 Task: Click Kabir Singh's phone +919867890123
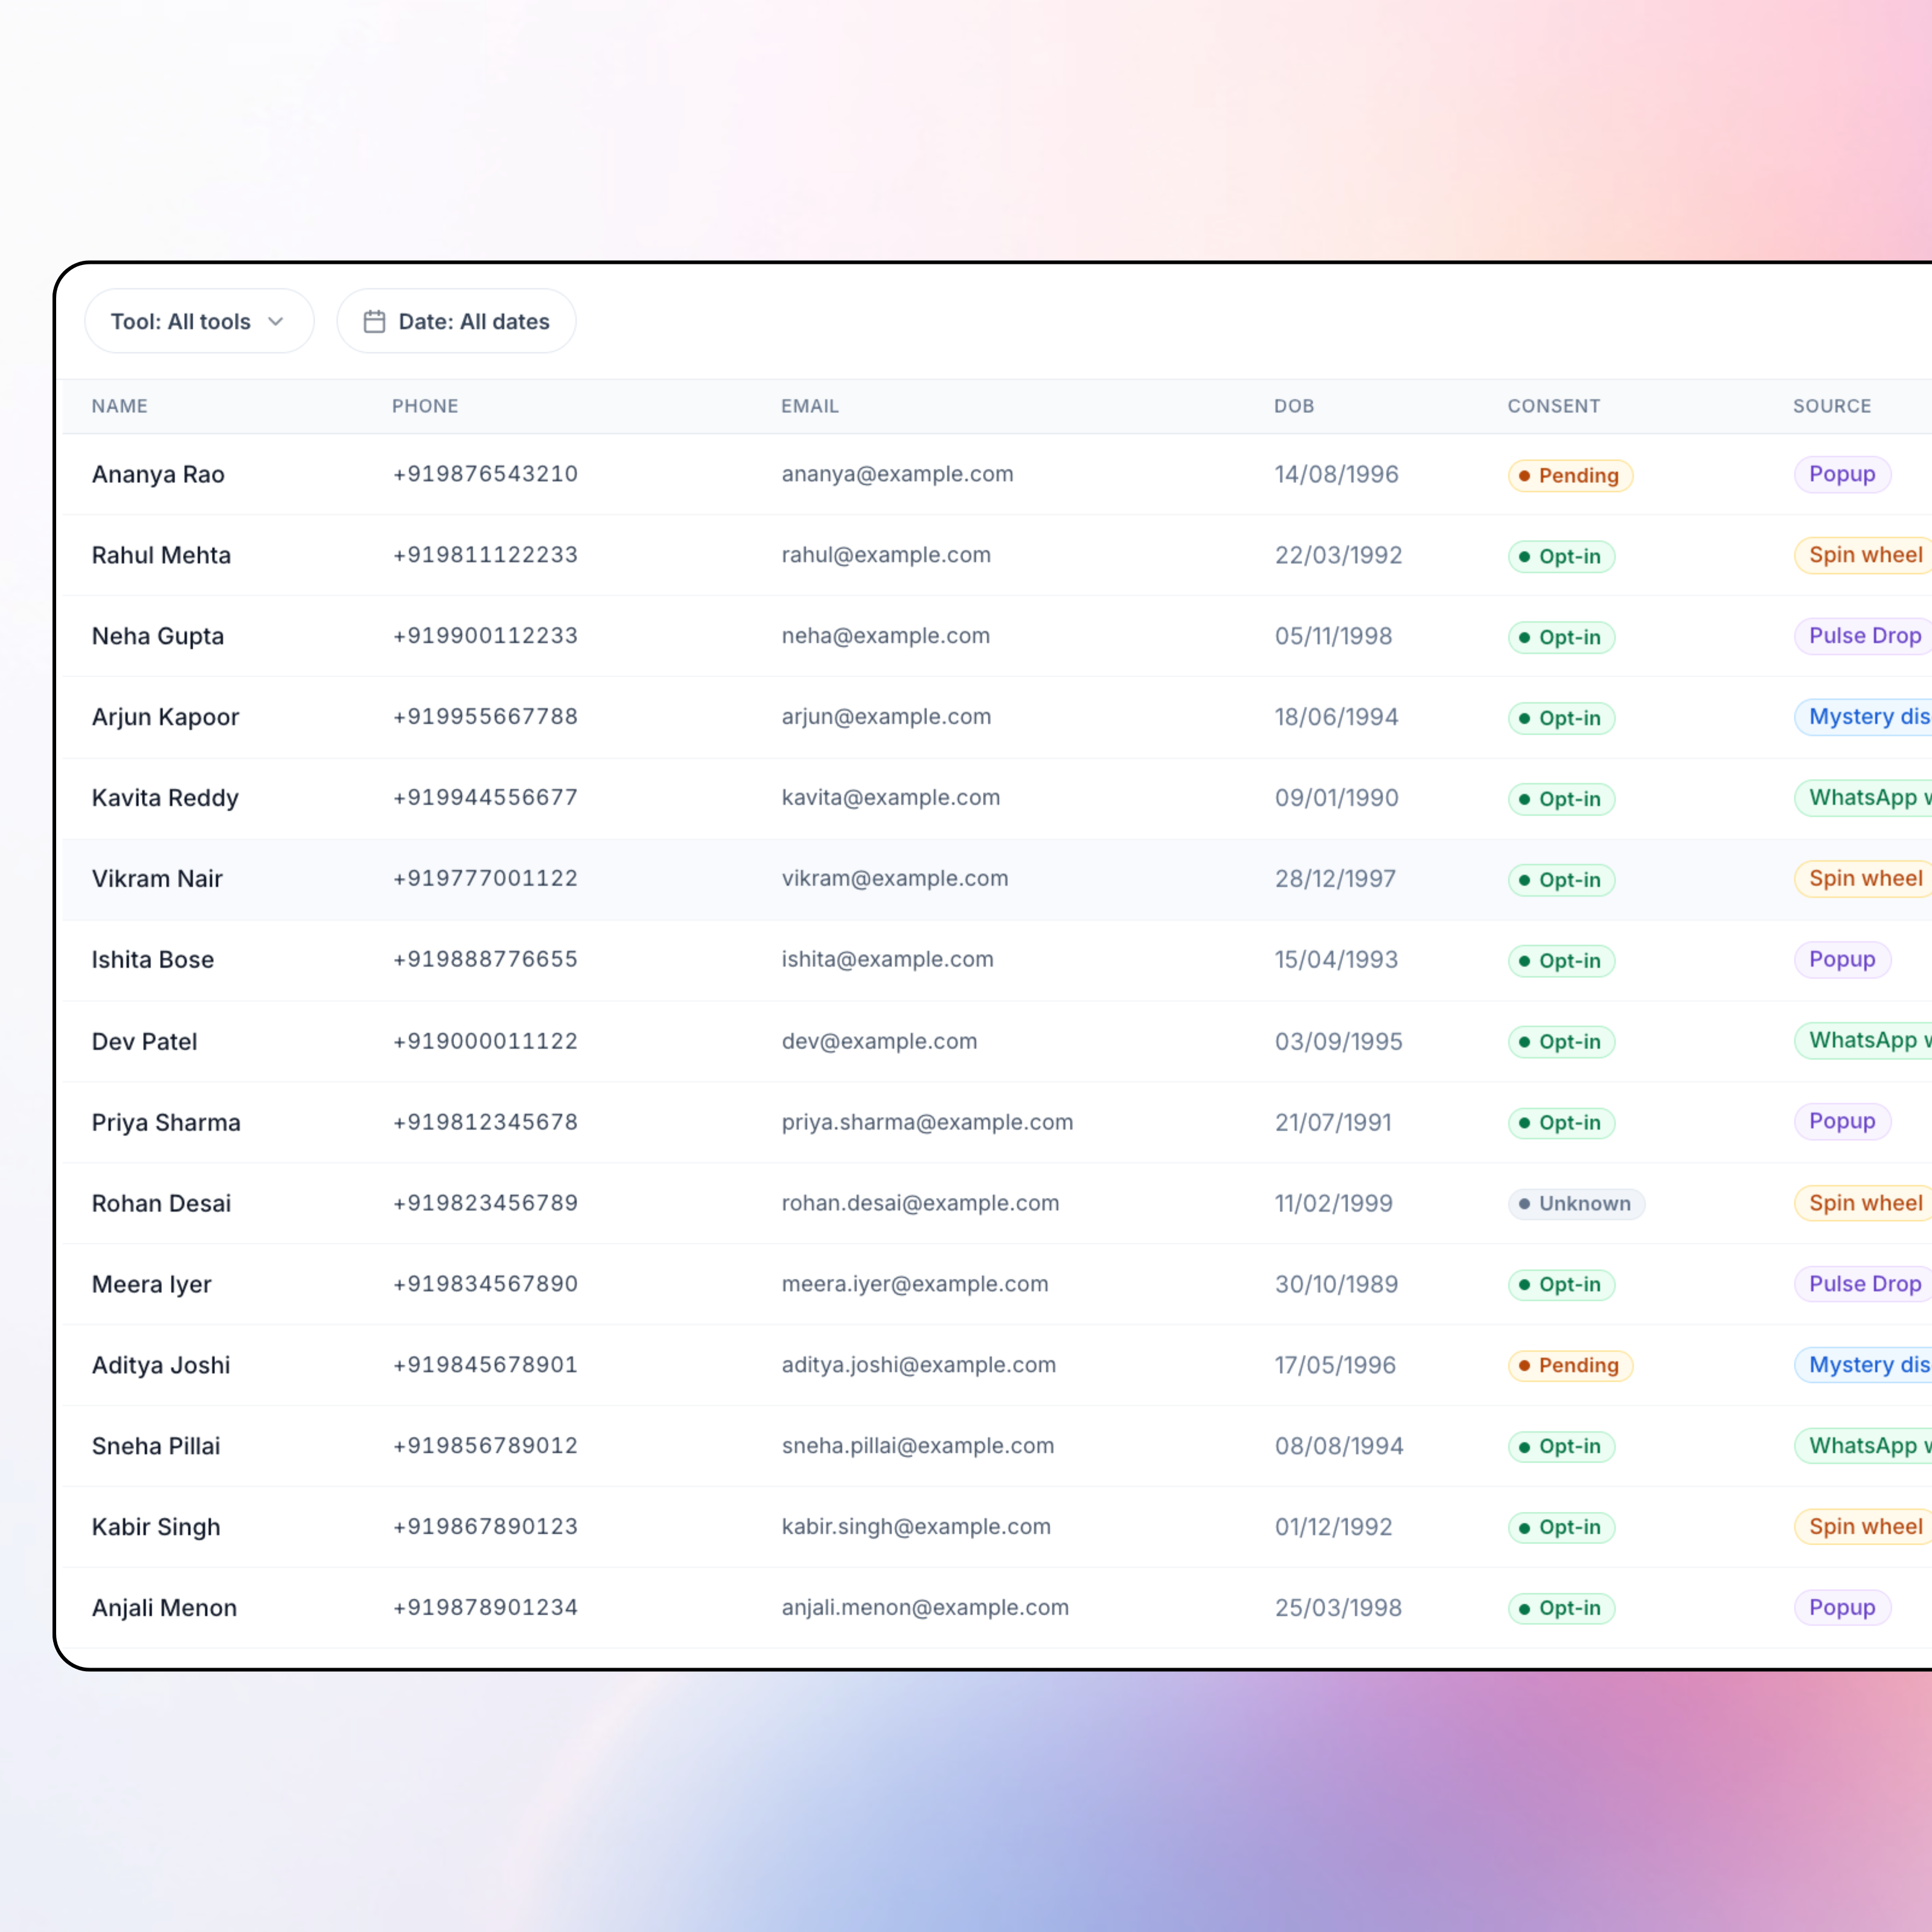coord(485,1527)
